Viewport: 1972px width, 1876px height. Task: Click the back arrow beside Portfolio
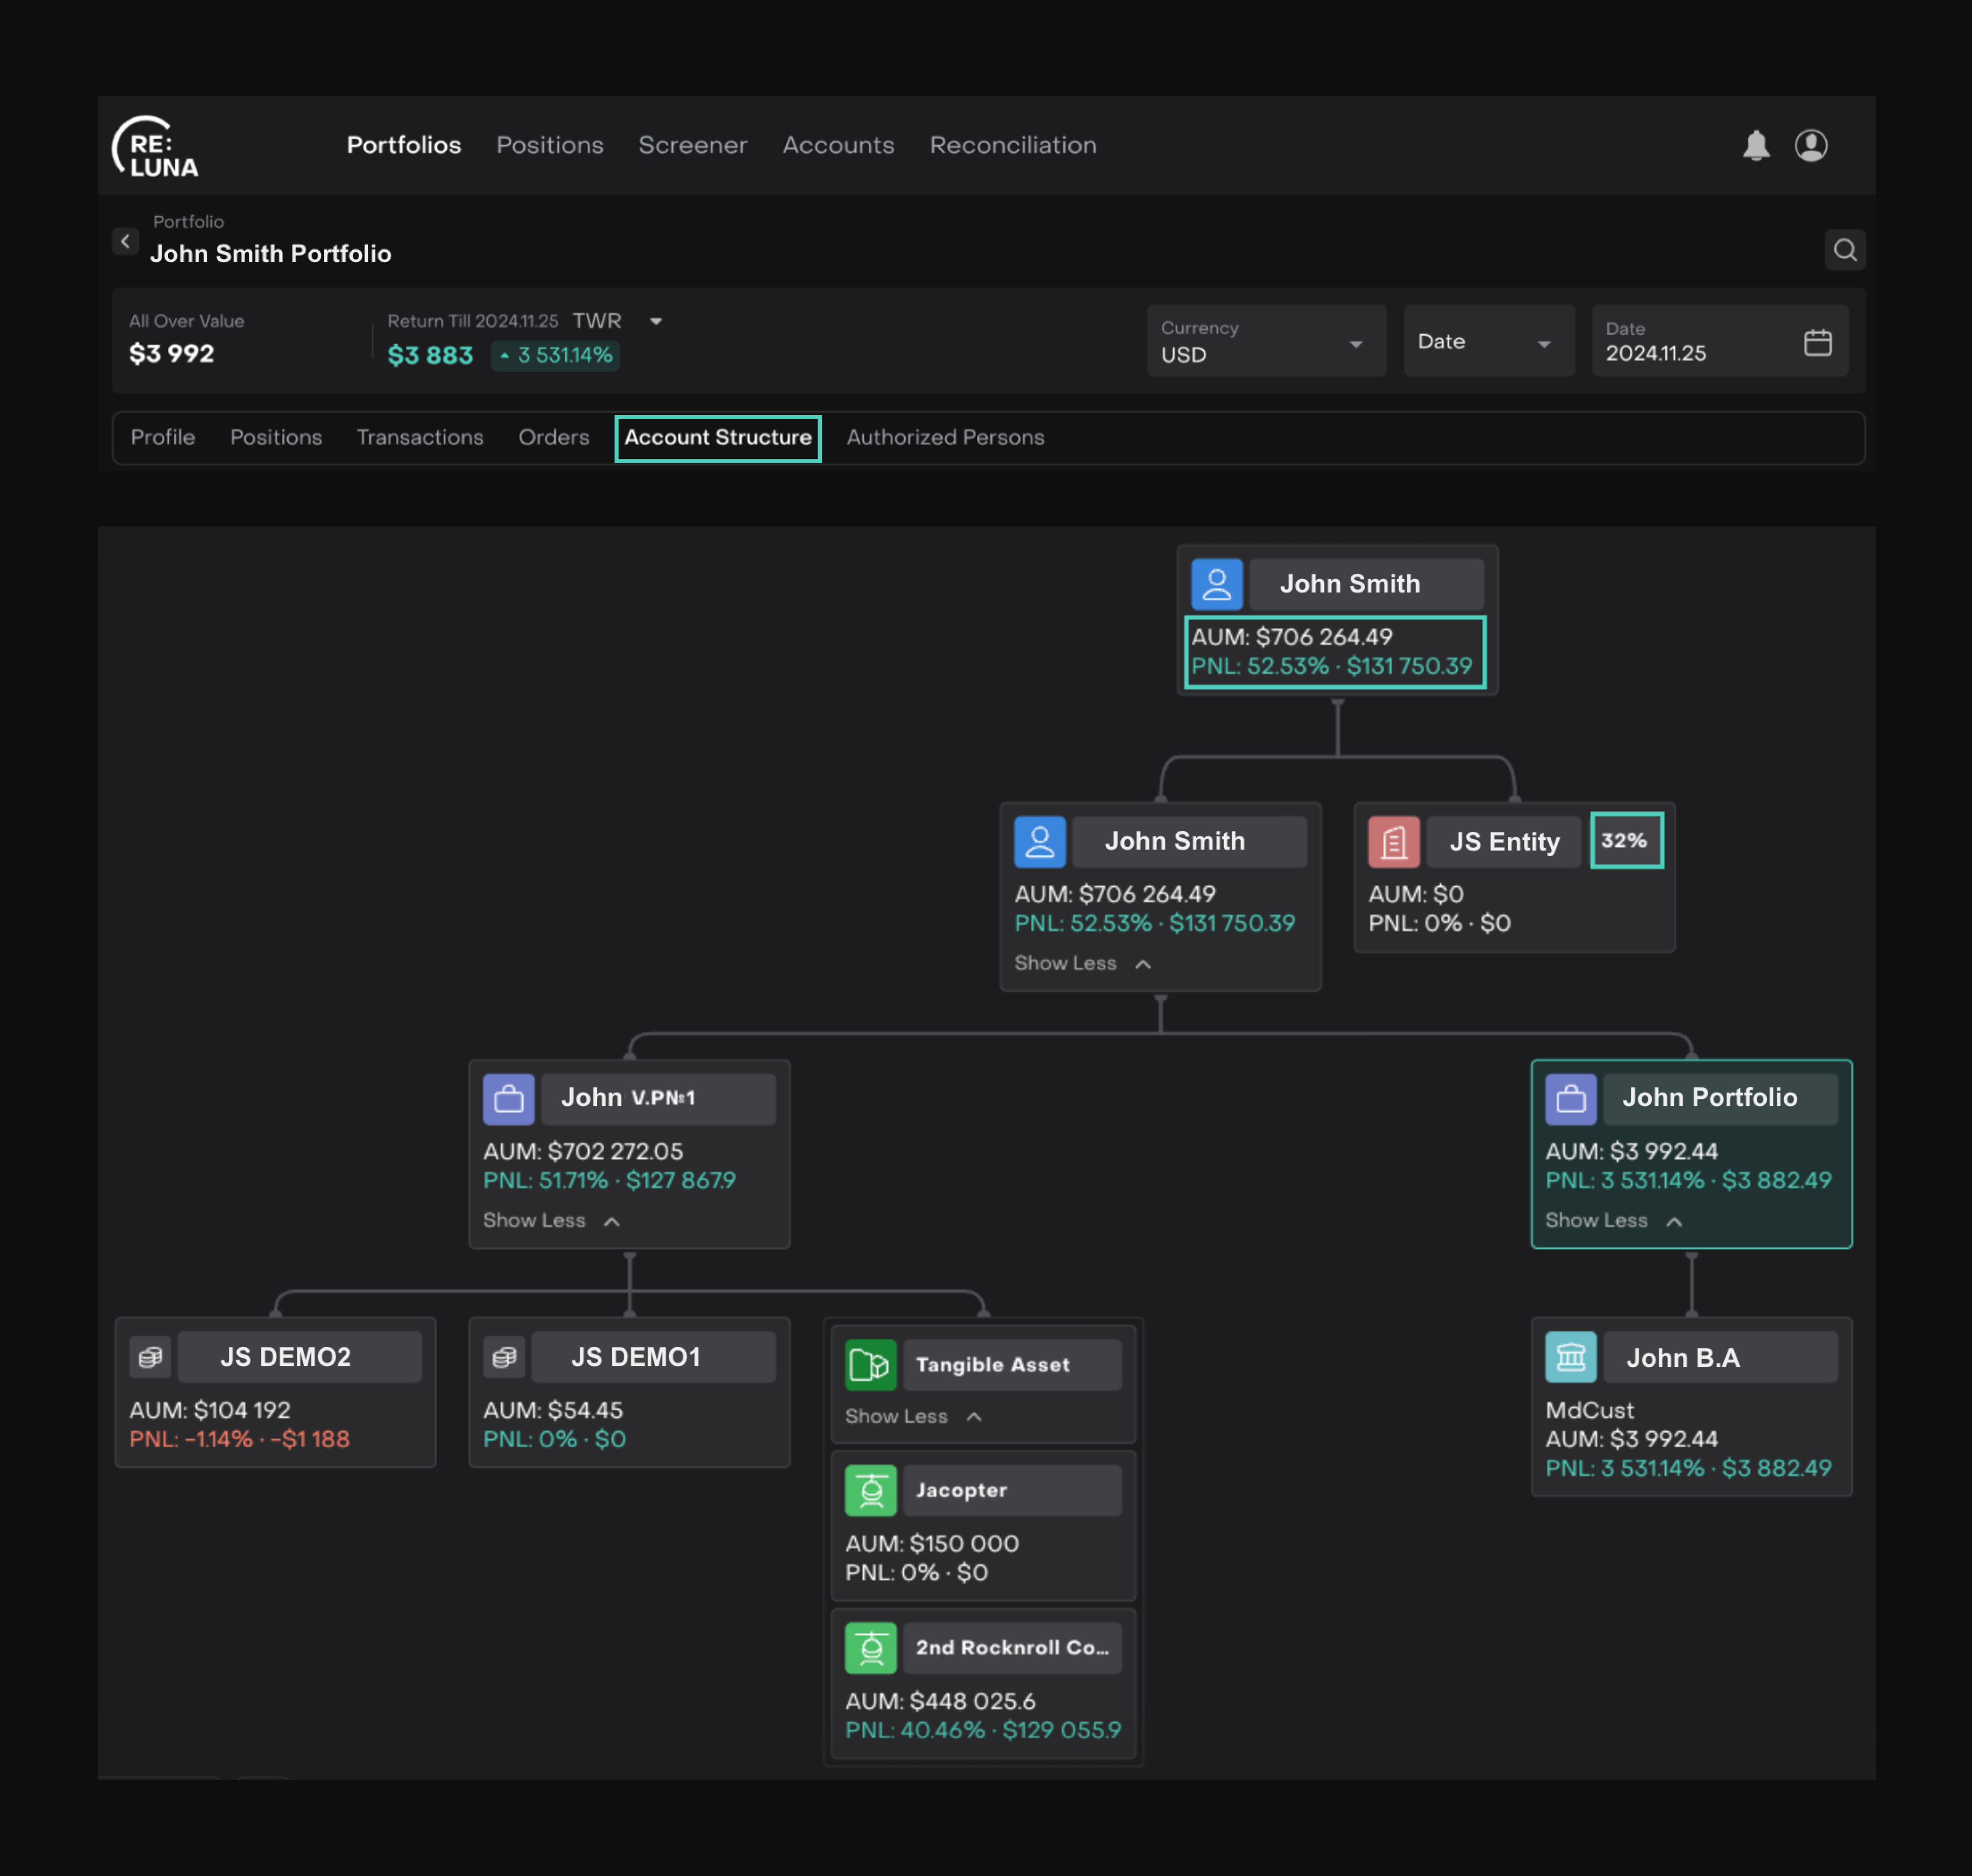(x=125, y=241)
